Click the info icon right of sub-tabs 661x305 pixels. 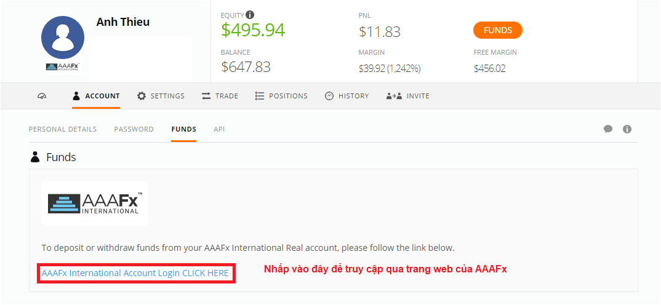pos(627,129)
